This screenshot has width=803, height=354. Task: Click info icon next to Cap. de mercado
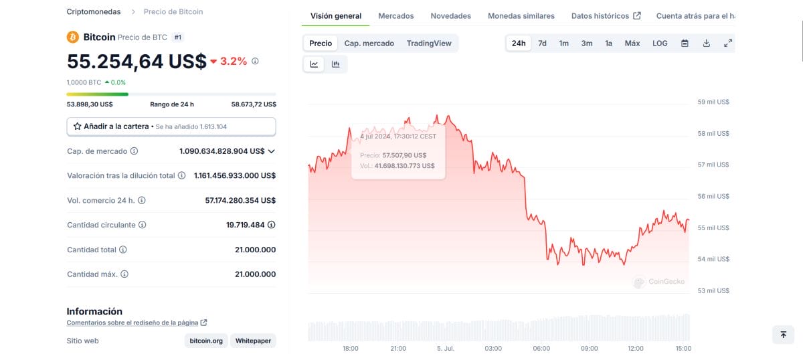[x=135, y=151]
